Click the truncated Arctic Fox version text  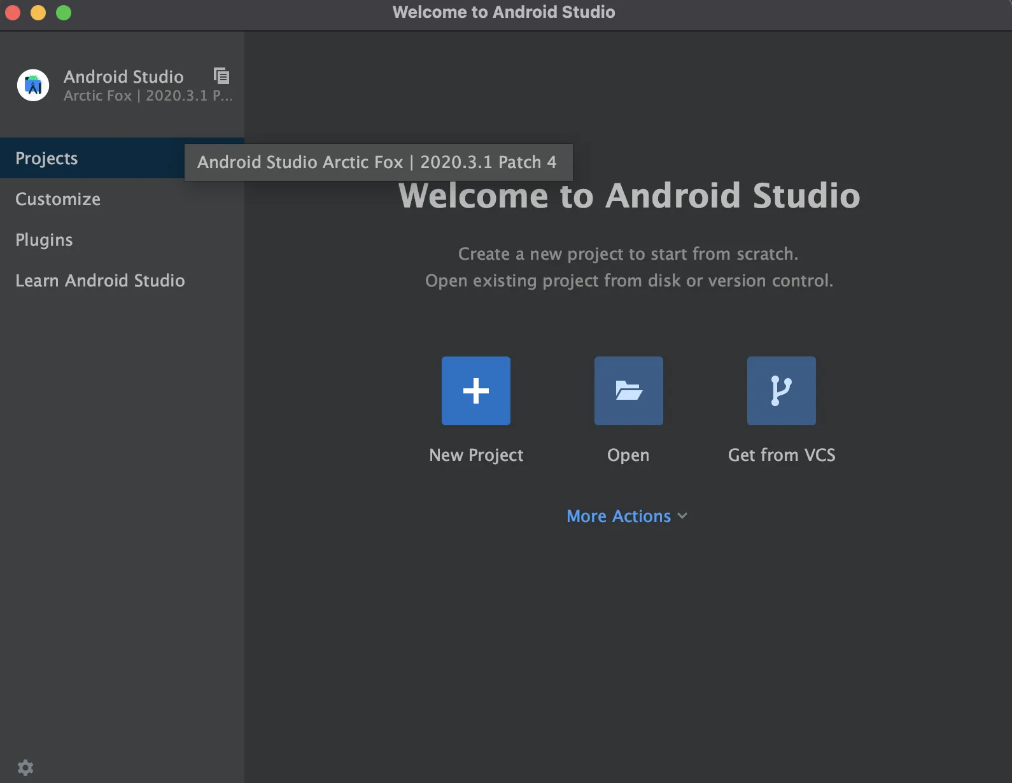148,96
